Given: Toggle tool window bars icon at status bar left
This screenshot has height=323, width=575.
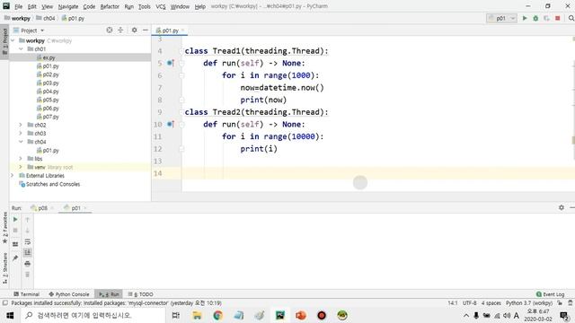Looking at the screenshot, I should point(4,303).
